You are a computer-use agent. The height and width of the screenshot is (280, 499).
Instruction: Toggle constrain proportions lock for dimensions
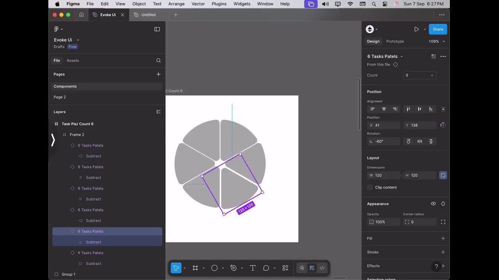pos(443,175)
